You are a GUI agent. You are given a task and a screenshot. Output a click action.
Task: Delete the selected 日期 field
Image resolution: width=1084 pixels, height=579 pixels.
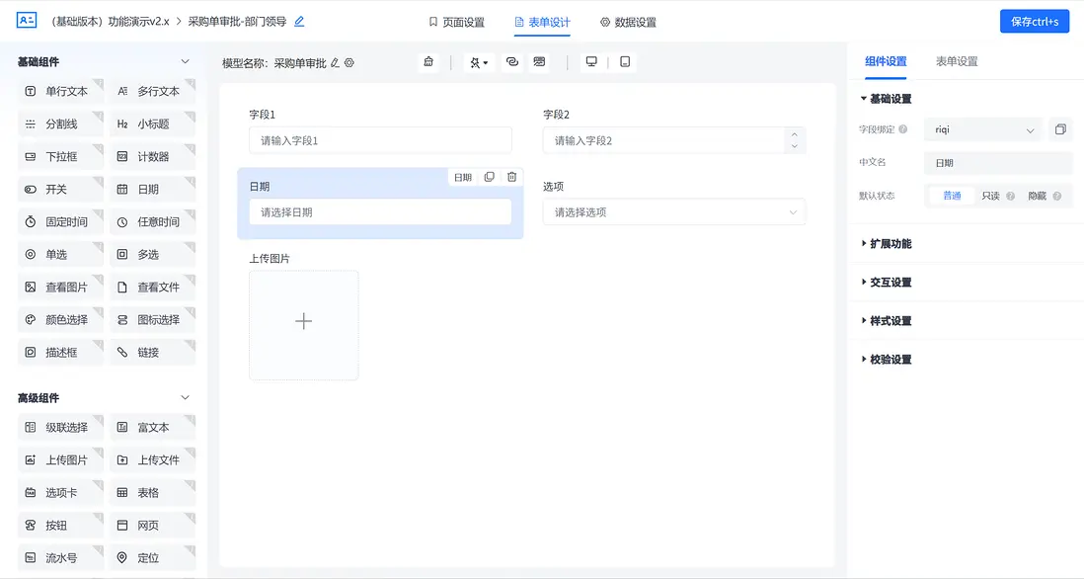point(511,176)
